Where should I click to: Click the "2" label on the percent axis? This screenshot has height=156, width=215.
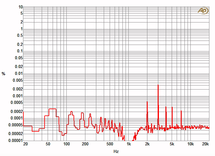point(22,22)
